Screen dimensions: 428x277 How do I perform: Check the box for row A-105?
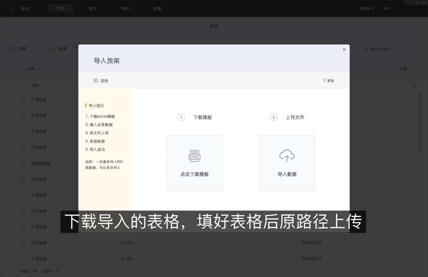coord(22,243)
